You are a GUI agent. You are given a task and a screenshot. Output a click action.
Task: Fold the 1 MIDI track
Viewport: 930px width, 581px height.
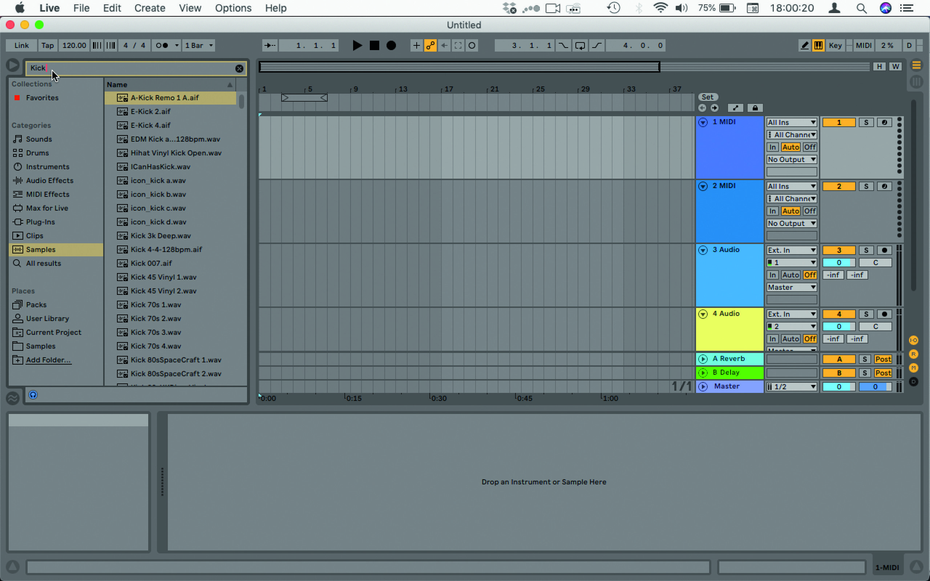[x=703, y=123]
